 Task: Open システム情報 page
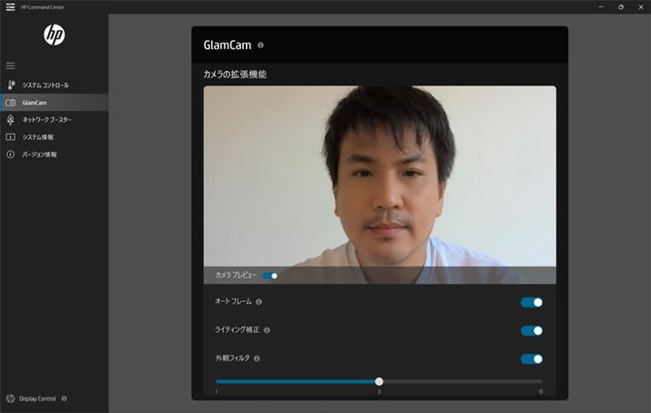[38, 137]
